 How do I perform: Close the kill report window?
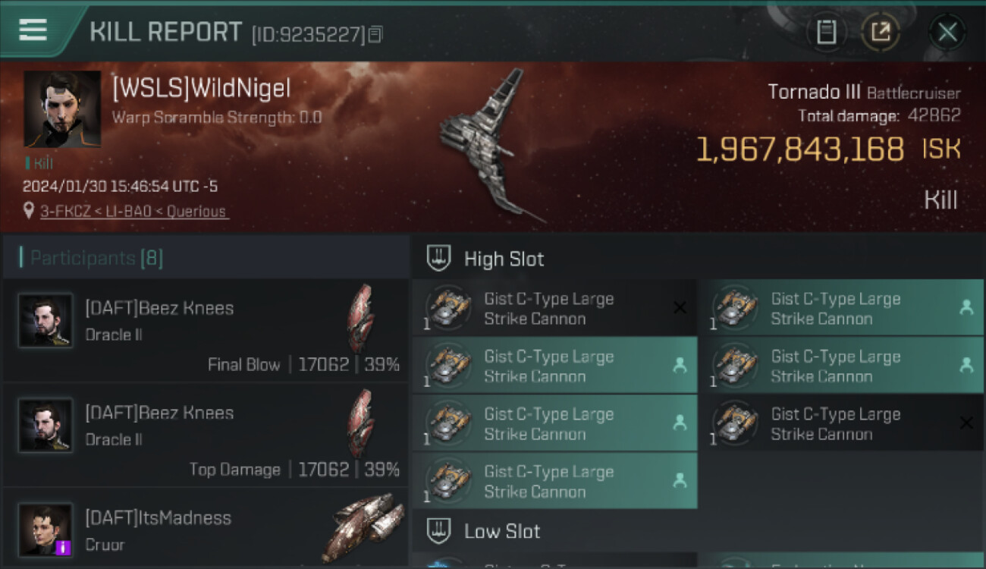[x=947, y=32]
